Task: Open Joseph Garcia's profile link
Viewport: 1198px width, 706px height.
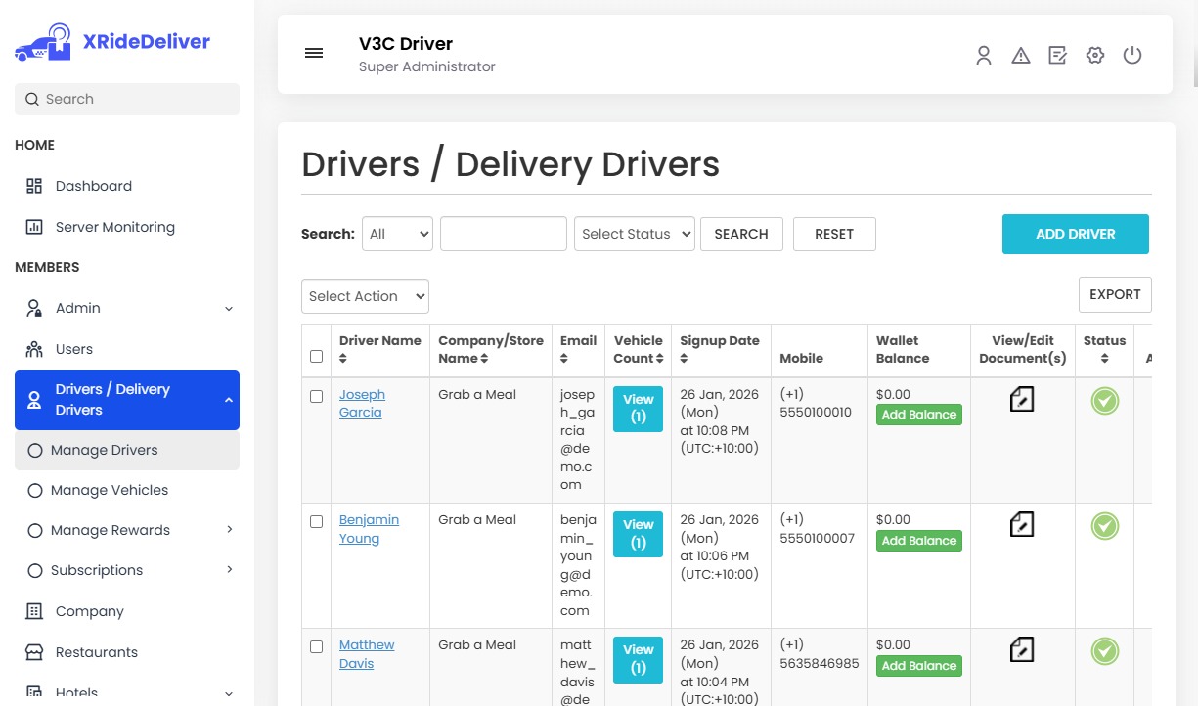Action: click(362, 403)
